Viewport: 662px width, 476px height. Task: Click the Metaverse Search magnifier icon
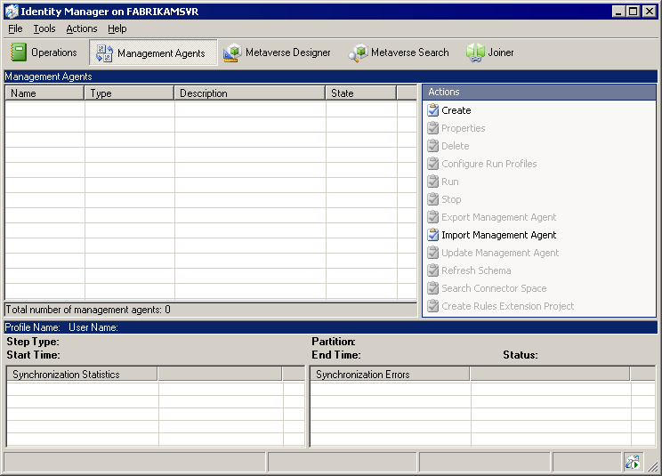point(358,52)
